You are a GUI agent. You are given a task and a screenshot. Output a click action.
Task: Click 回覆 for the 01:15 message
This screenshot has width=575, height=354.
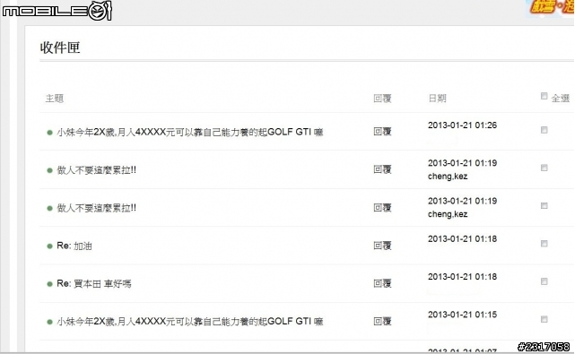tap(382, 321)
